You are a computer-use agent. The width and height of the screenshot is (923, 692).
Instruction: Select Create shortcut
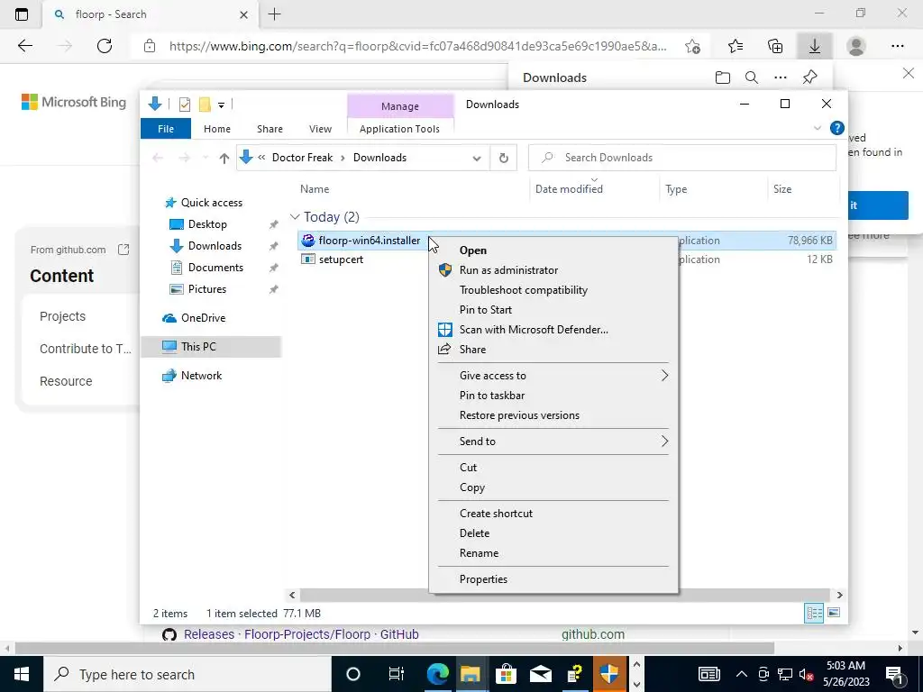tap(553, 513)
